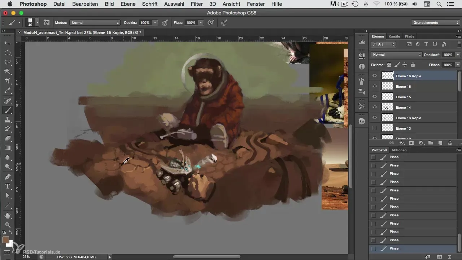Toggle lock image pixels

[397, 65]
